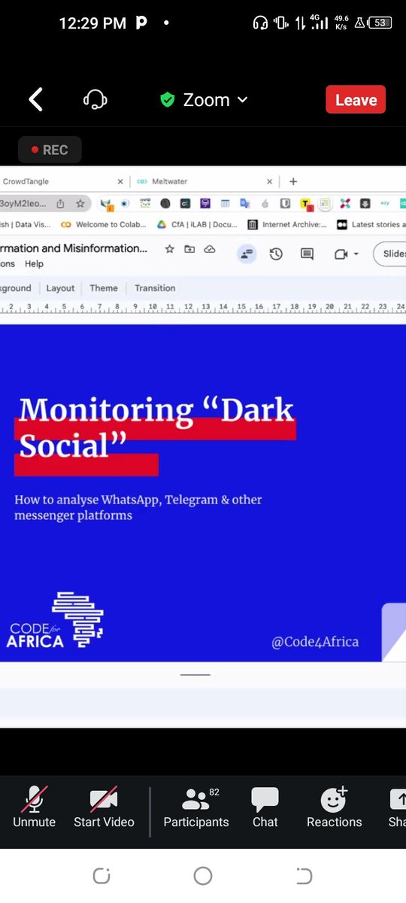Tap the Share button at bar edge
The width and height of the screenshot is (406, 903).
pos(397,807)
